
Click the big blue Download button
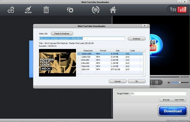click(x=173, y=111)
